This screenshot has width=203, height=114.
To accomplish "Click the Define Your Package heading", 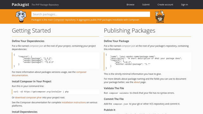I will pos(116,41).
